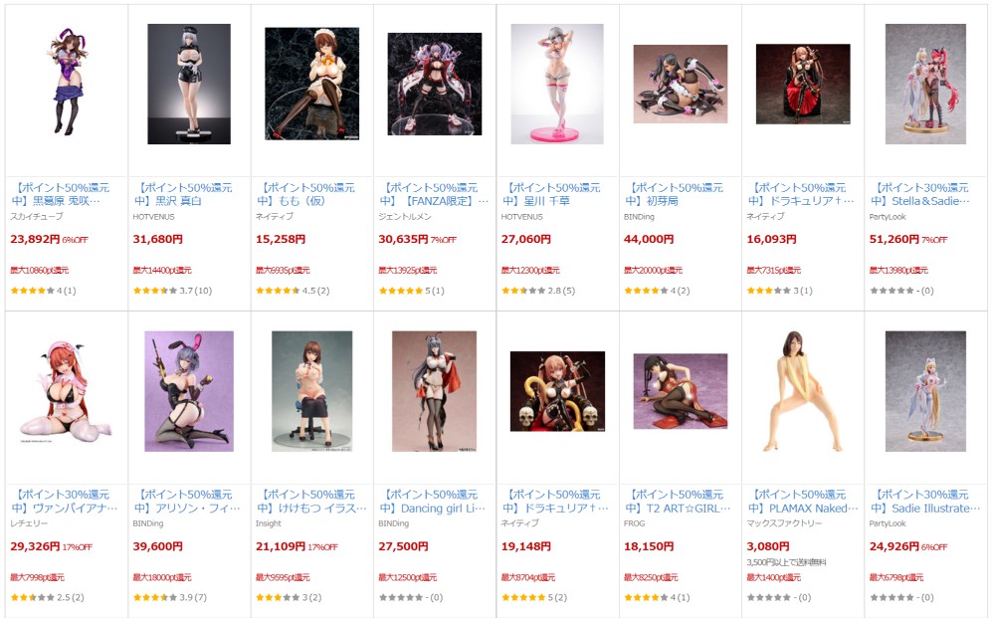Click the 3.7 (10) star rating
The height and width of the screenshot is (618, 992).
click(173, 291)
